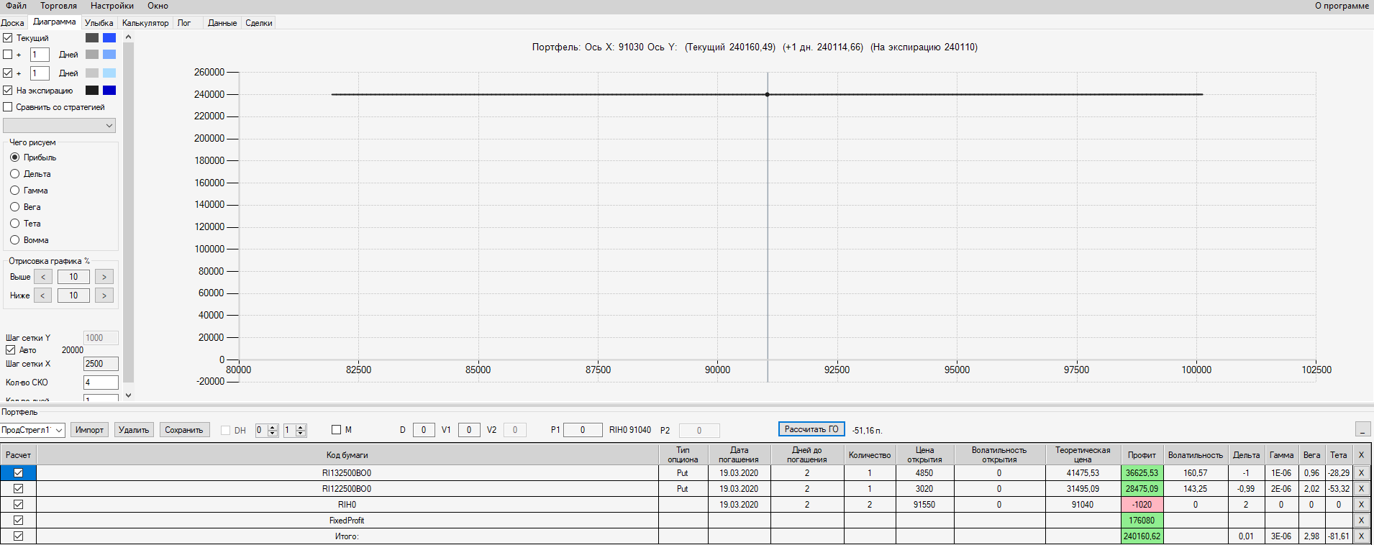Toggle the На экспирацию checkbox
Viewport: 1374px width, 545px height.
click(x=8, y=91)
